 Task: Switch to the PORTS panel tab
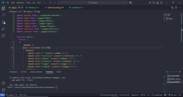pyautogui.click(x=59, y=72)
